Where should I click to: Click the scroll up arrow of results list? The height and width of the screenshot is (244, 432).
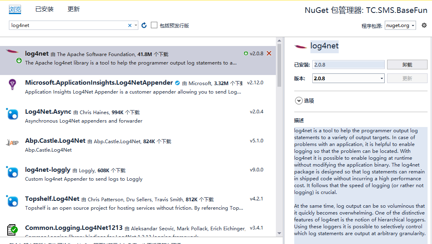(280, 41)
